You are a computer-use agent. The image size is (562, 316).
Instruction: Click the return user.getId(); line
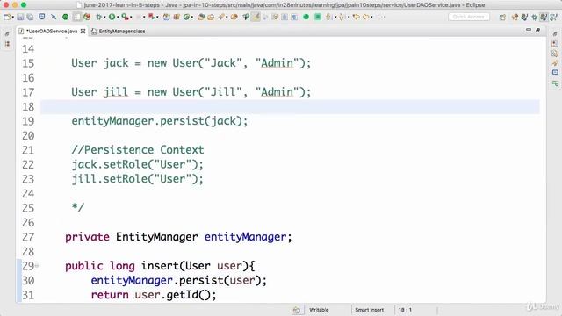154,295
